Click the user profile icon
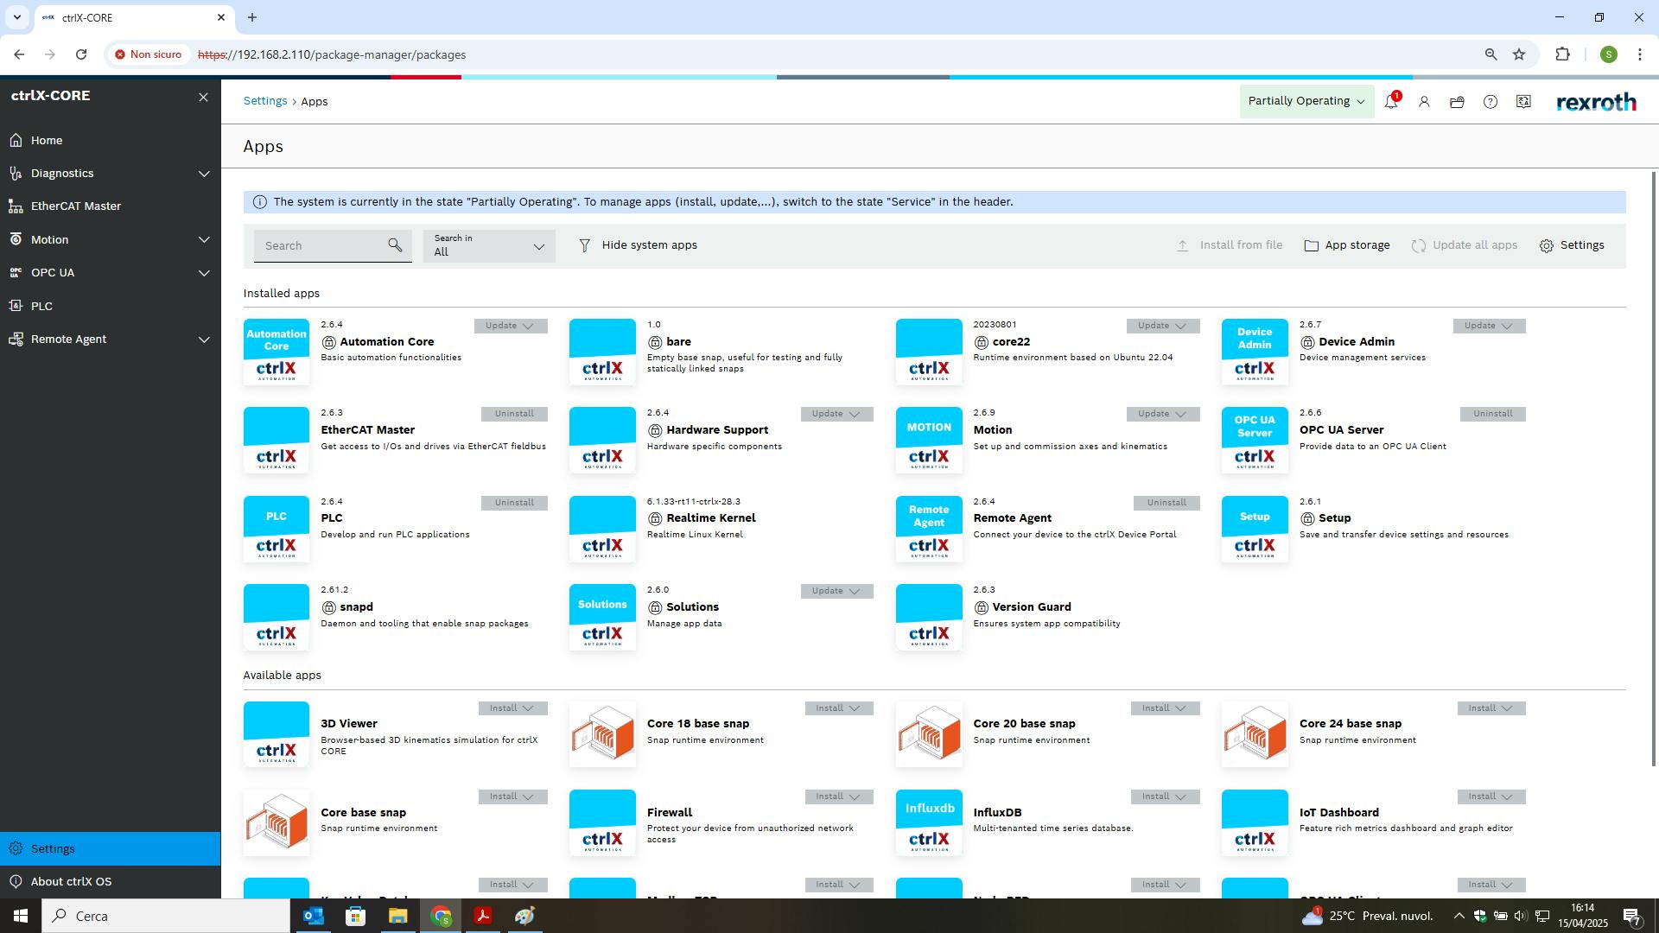Screen dimensions: 1659x933 coord(1424,102)
